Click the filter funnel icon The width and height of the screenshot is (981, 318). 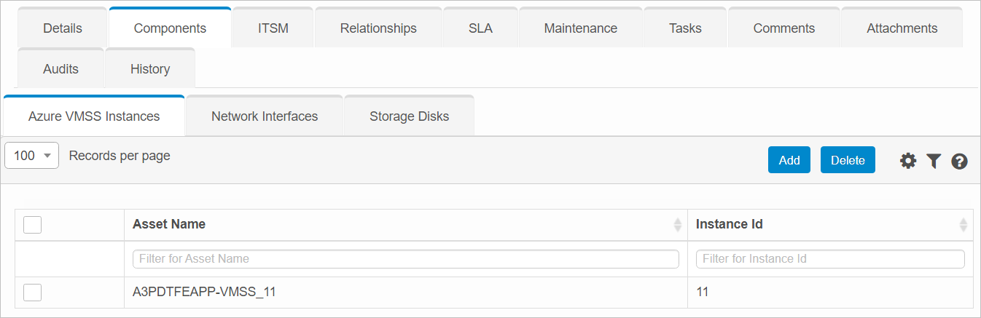(x=934, y=161)
